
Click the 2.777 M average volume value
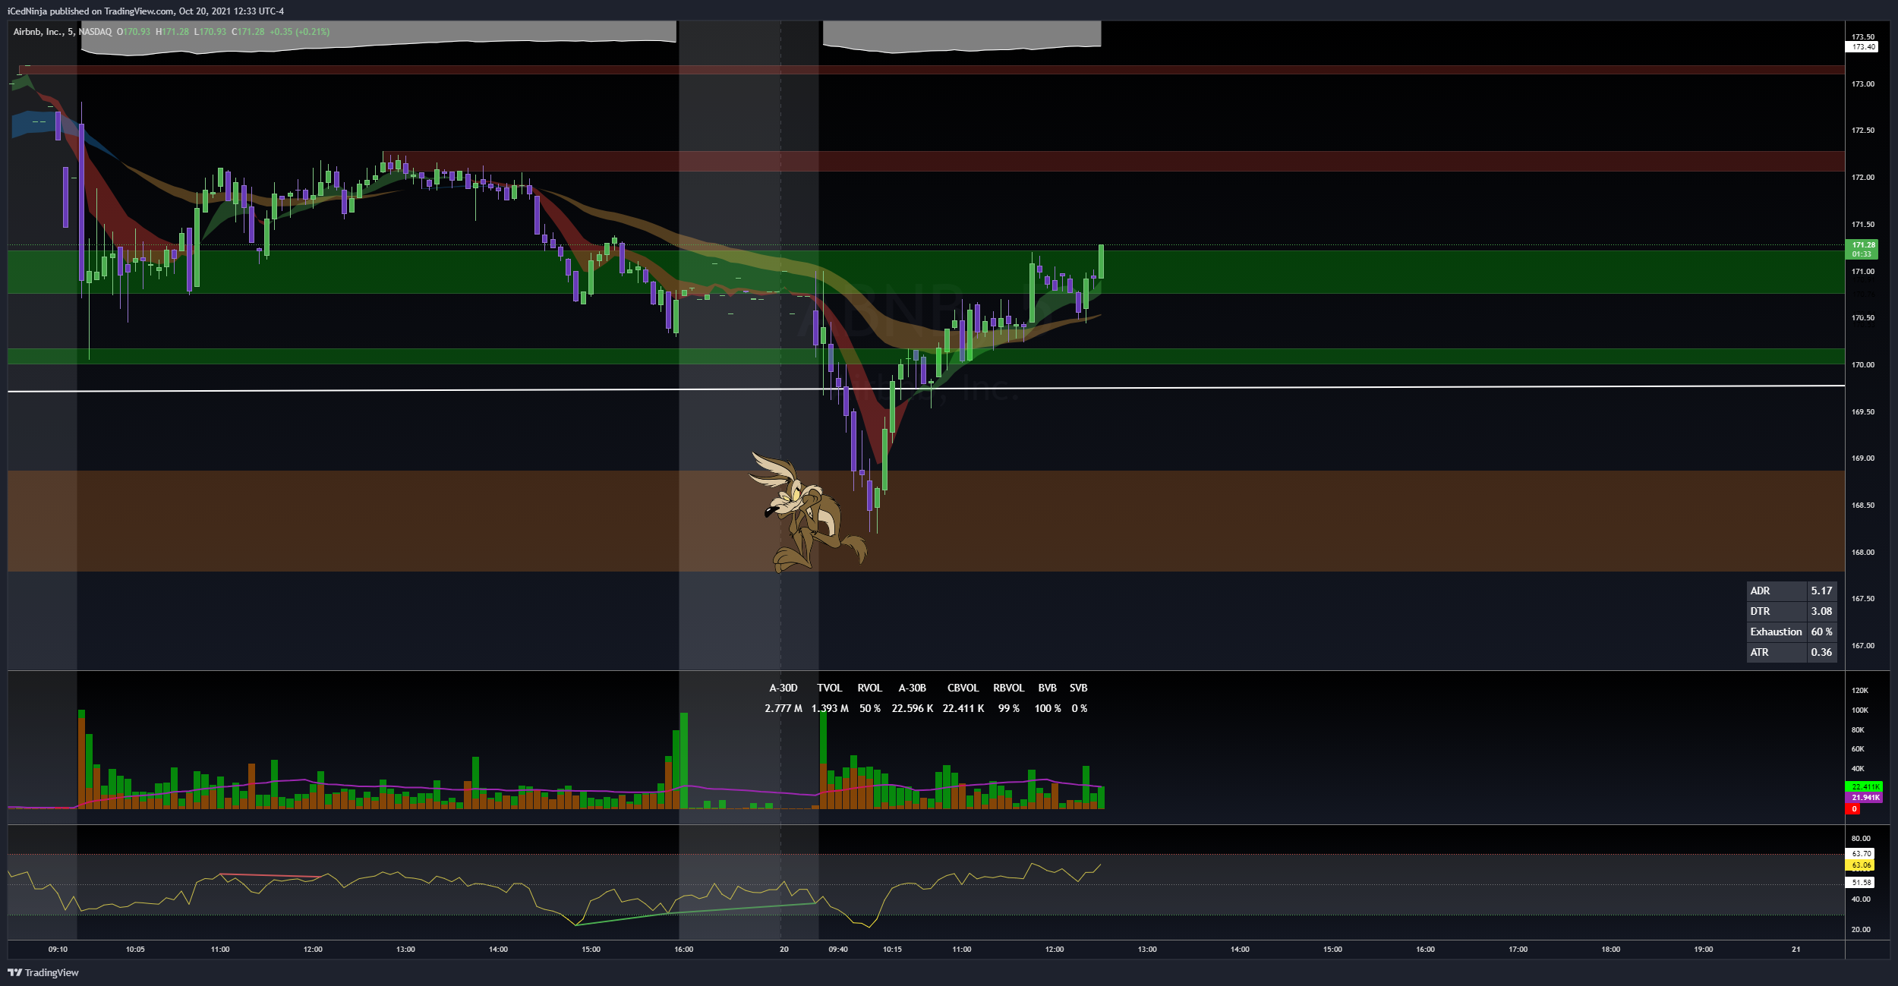(x=783, y=709)
